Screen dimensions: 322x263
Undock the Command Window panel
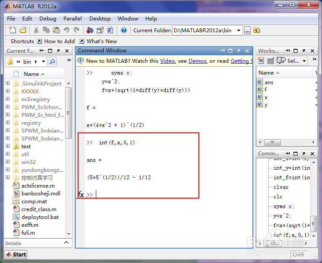click(x=238, y=51)
